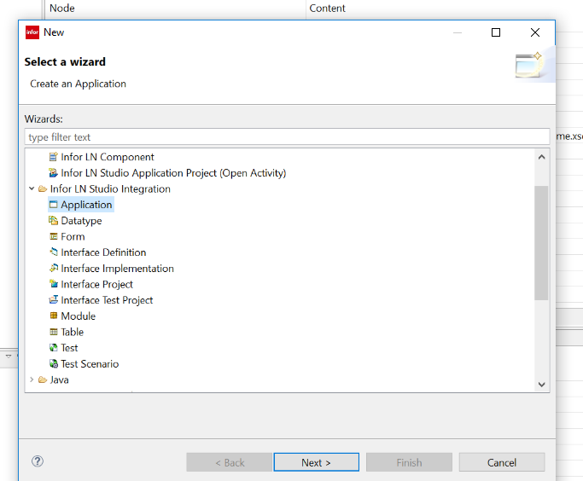This screenshot has height=481, width=583.
Task: Click the Datatype wizard icon
Action: pos(54,221)
